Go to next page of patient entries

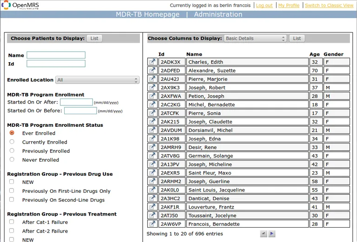pyautogui.click(x=272, y=234)
